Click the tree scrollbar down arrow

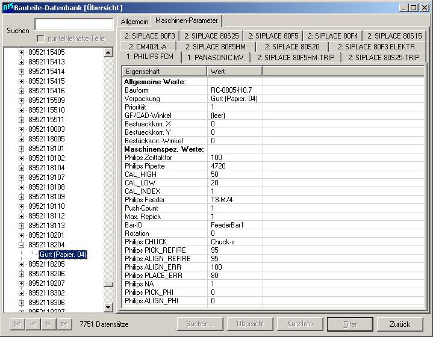pos(108,307)
